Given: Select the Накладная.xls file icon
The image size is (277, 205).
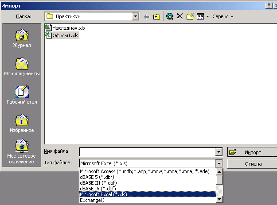Looking at the screenshot, I should coord(48,27).
